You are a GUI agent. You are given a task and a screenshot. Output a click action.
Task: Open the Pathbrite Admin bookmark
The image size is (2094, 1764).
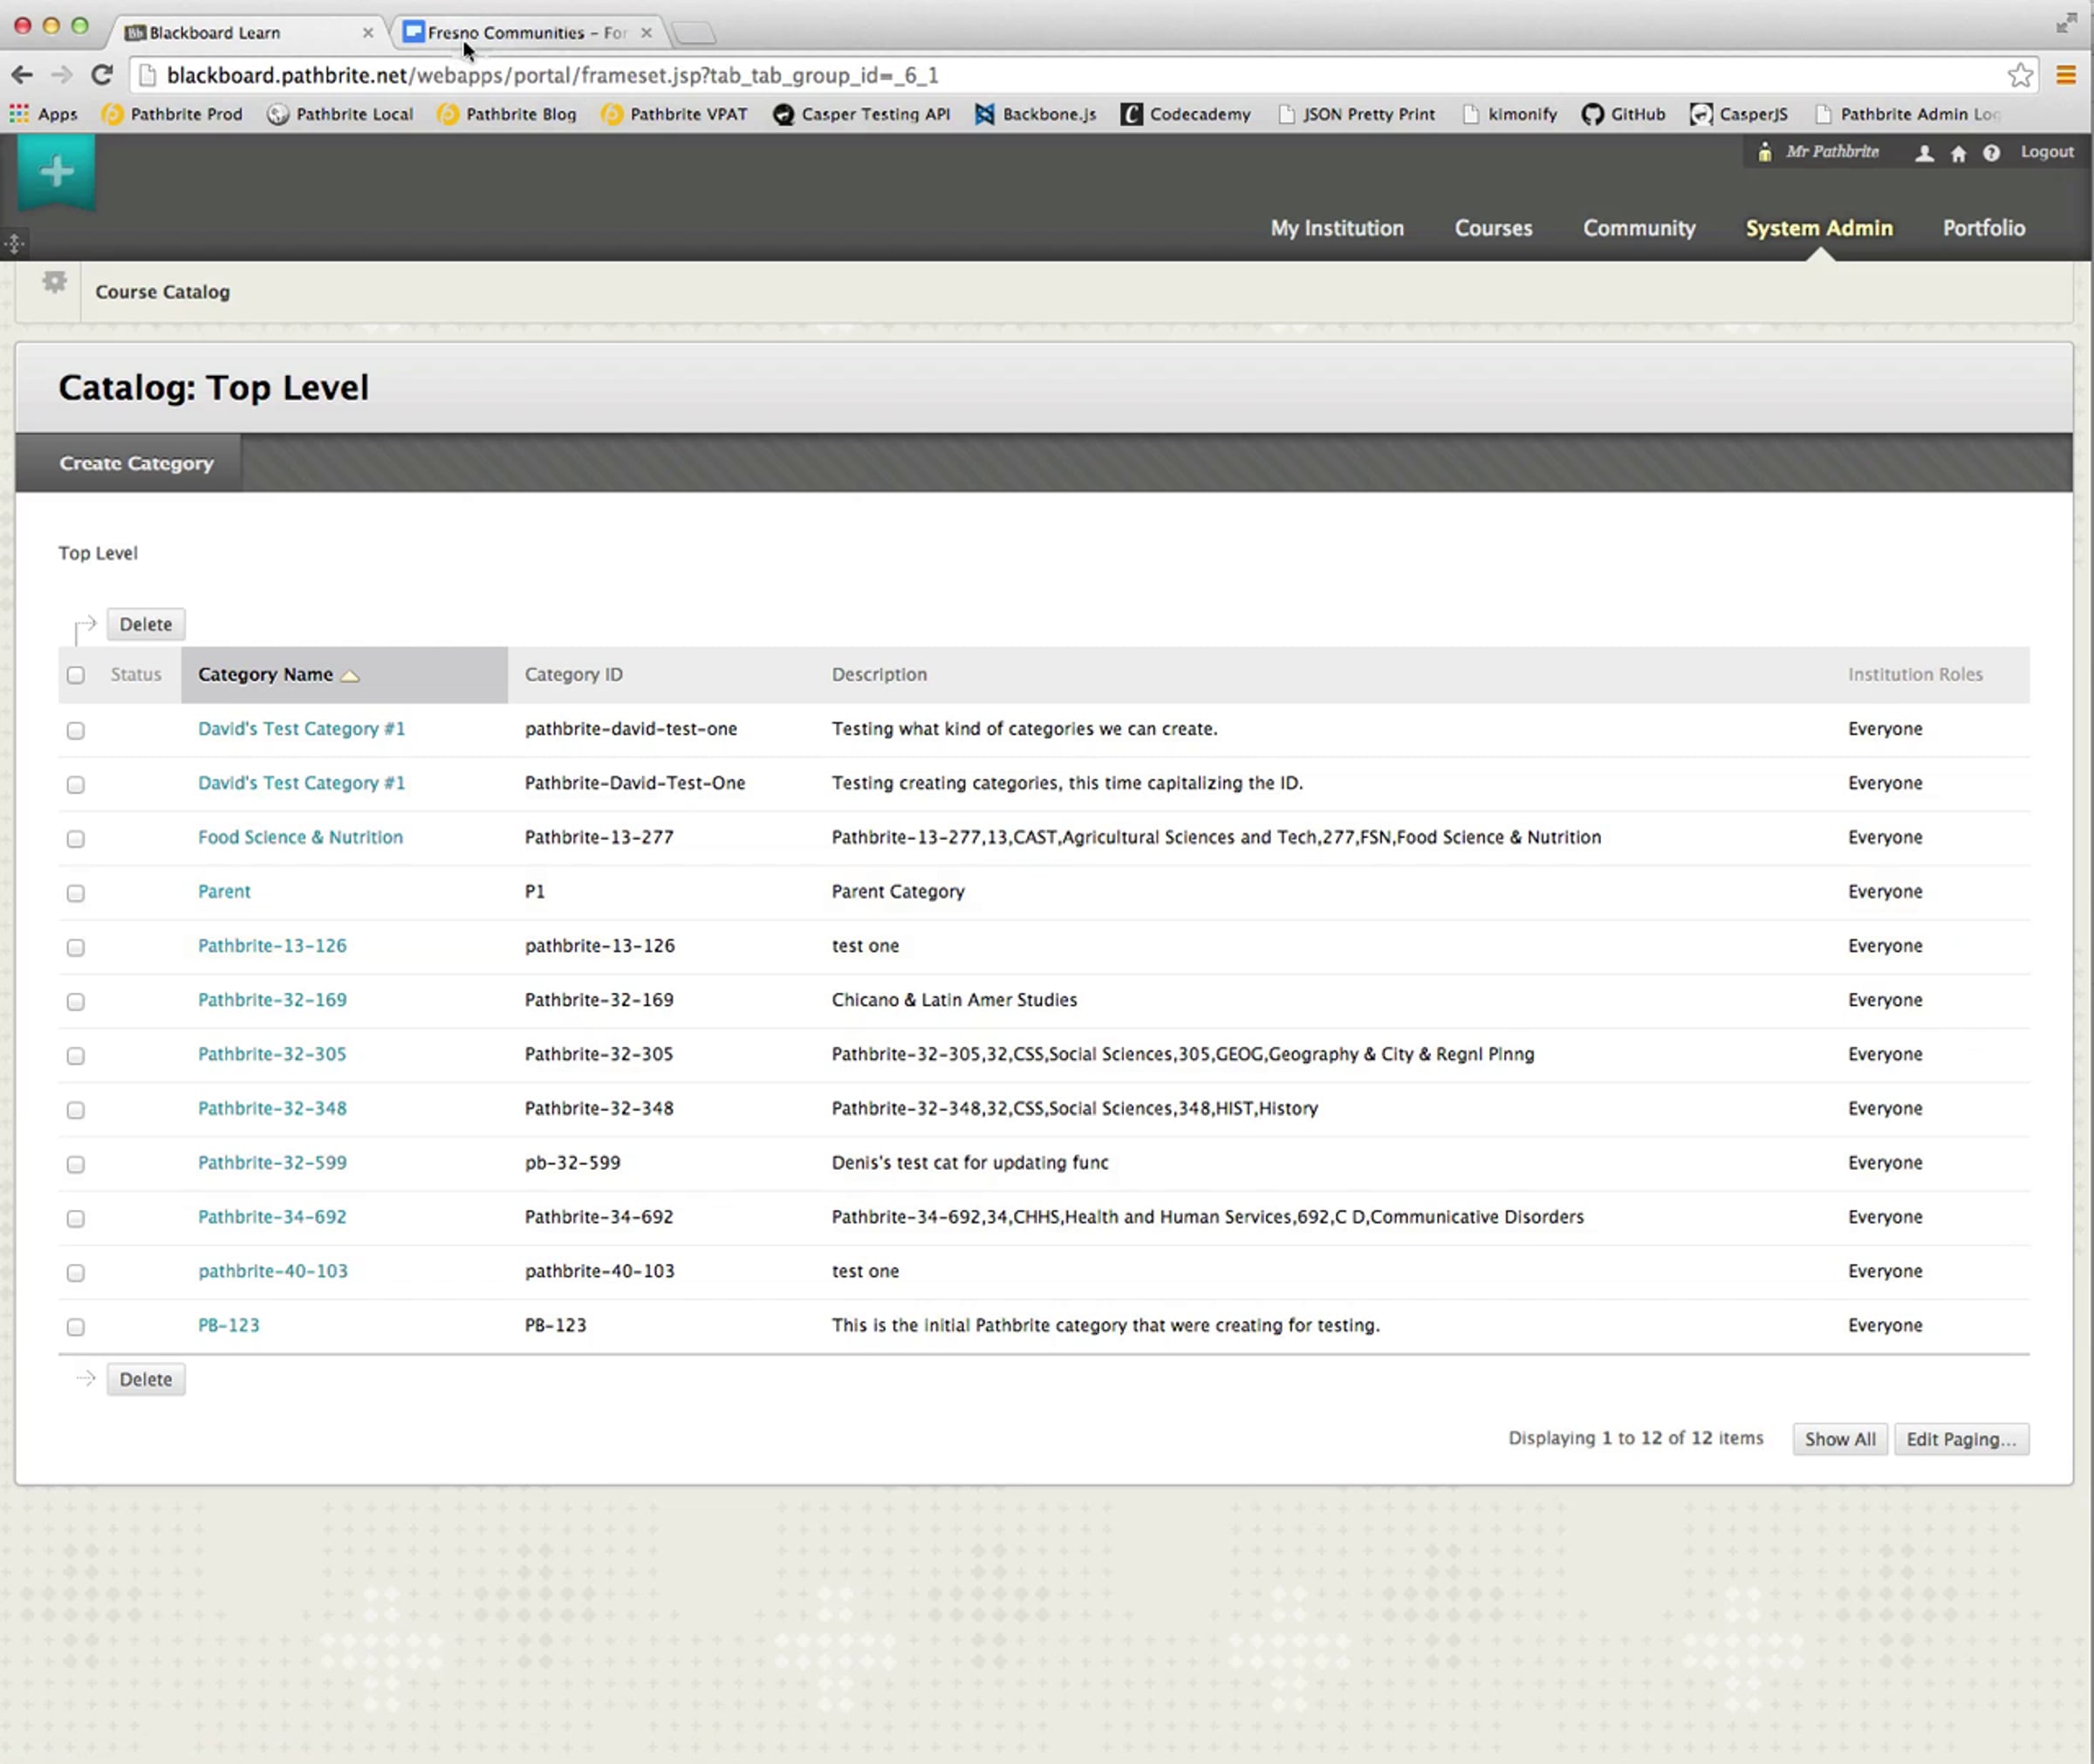pos(1908,114)
